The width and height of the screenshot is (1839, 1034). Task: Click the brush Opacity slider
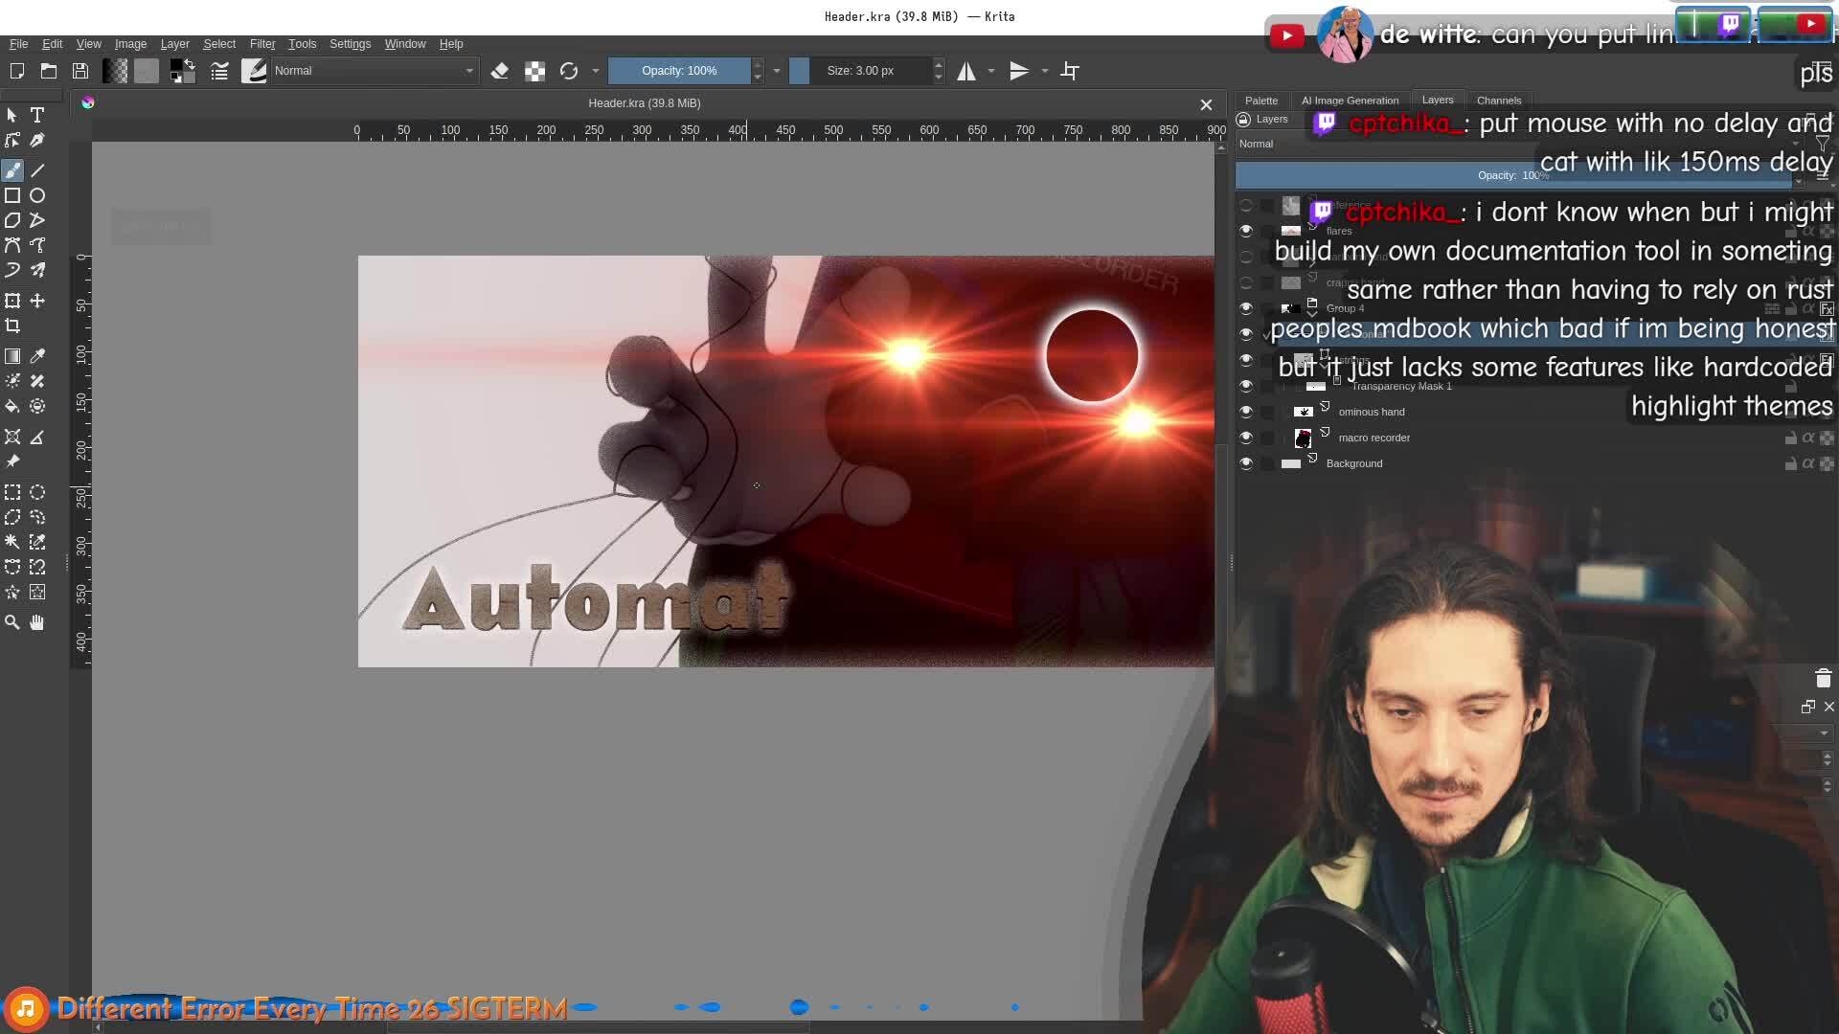[679, 71]
